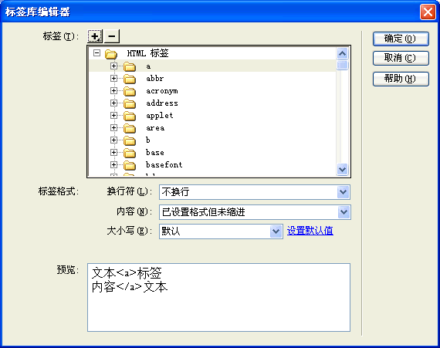Image resolution: width=440 pixels, height=348 pixels.
Task: Select the 'b' tag in tree
Action: coord(148,140)
